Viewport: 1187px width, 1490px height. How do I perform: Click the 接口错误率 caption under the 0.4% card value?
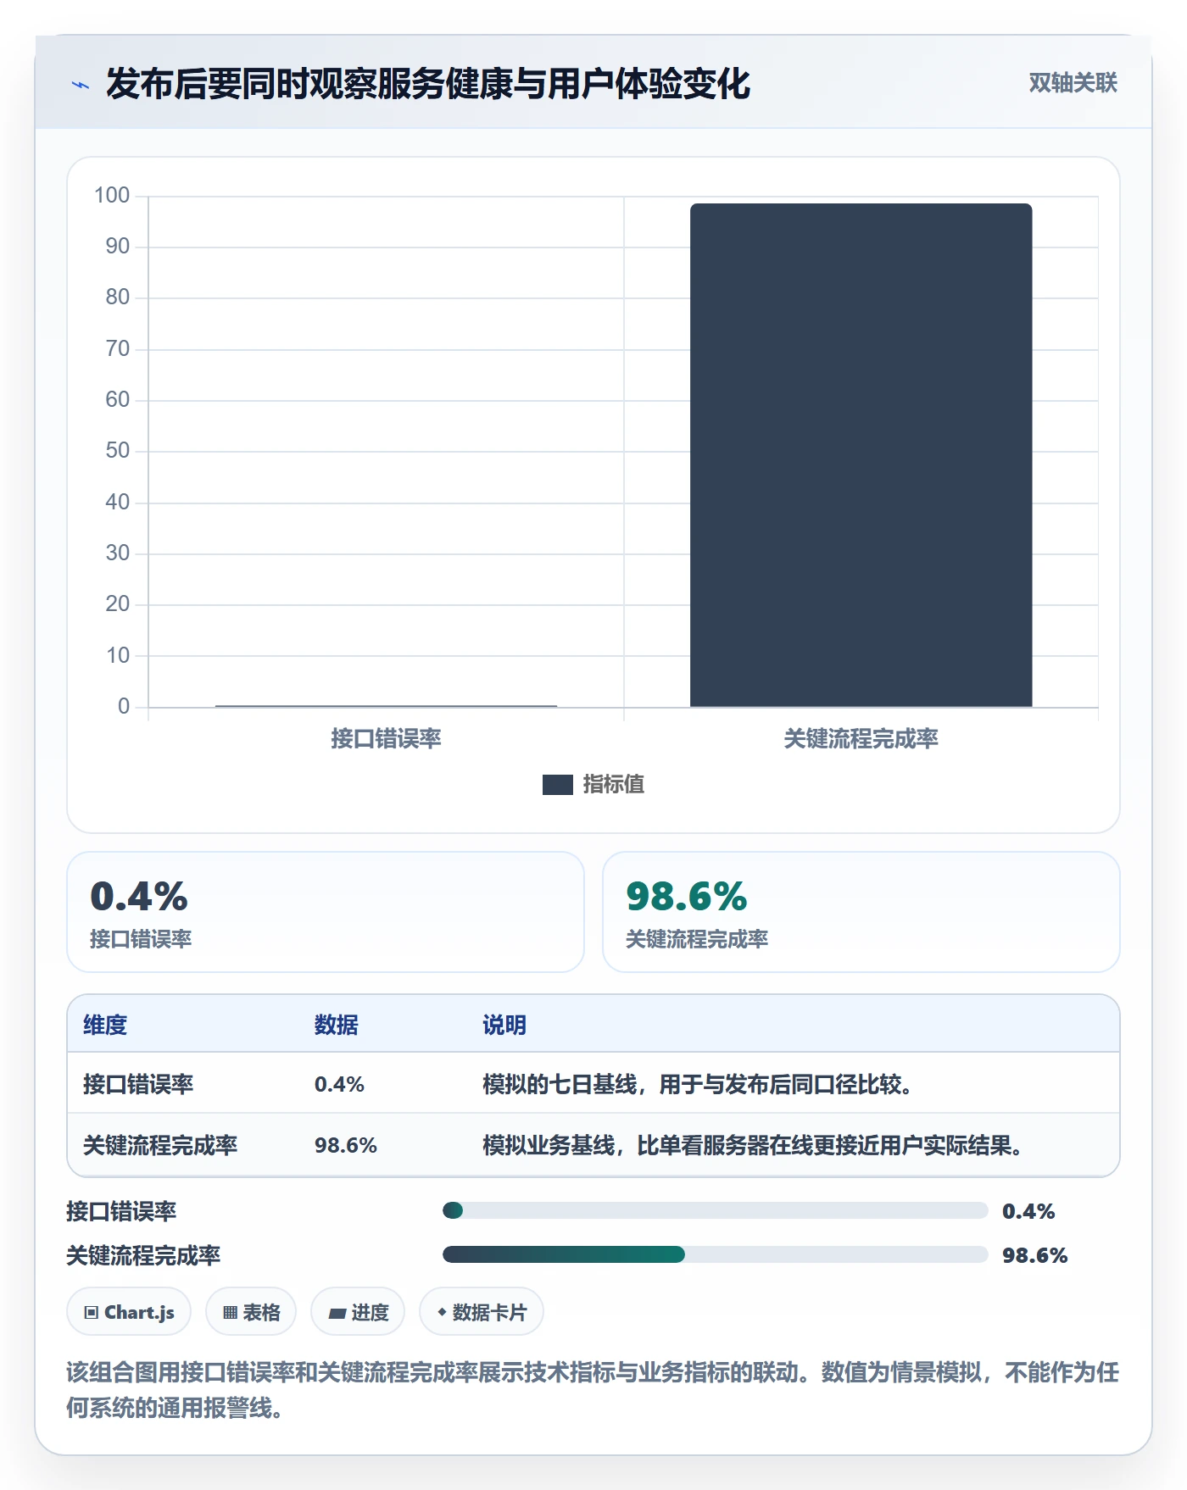[141, 939]
